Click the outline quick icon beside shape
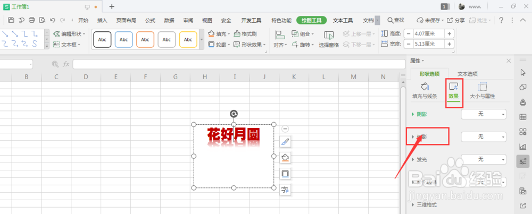The width and height of the screenshot is (532, 214). 285,174
